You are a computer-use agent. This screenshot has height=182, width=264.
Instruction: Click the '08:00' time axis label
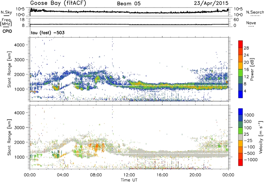96,175
